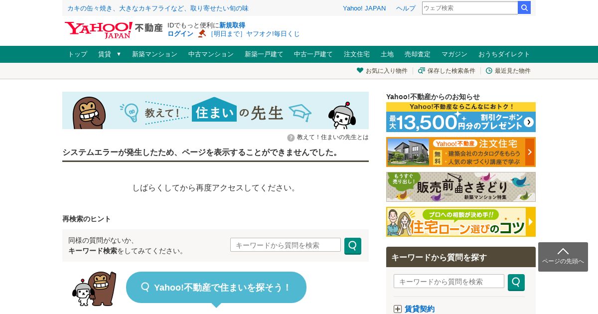Click the キーワードから質問を探す sidebar heading
Screen dimensions: 598x314
[439, 257]
